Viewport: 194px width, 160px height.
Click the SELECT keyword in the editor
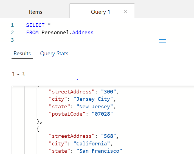(35, 25)
